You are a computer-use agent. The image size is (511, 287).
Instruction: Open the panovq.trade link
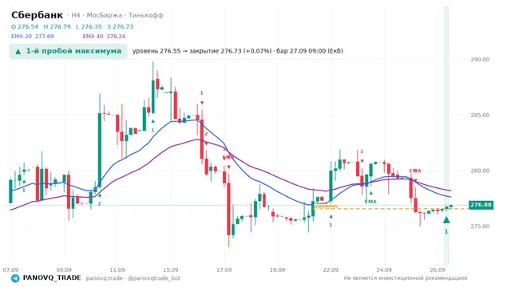point(105,278)
